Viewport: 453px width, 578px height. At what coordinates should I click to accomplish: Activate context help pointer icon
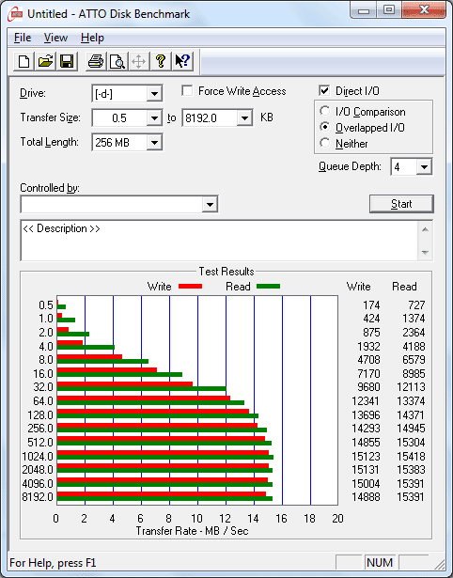(181, 61)
